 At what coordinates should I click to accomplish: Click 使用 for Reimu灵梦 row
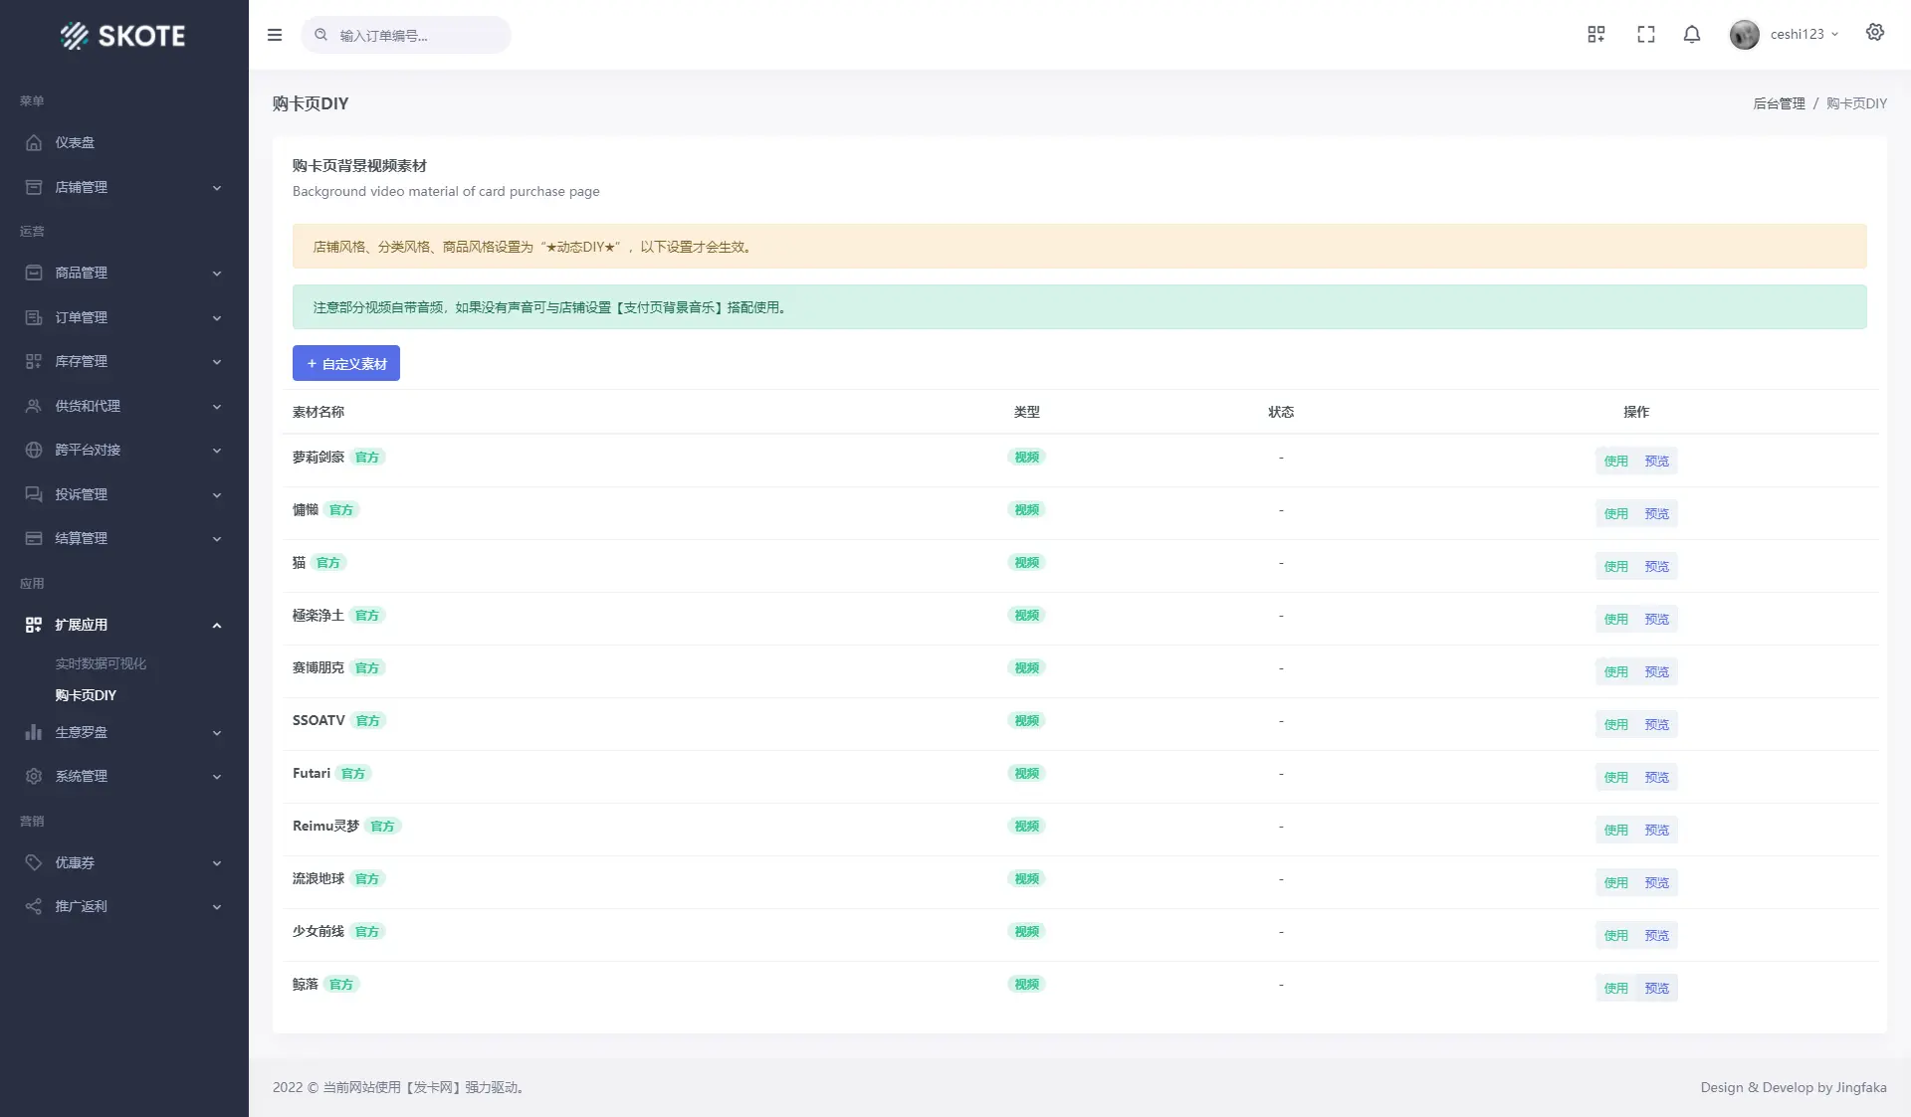pyautogui.click(x=1616, y=830)
